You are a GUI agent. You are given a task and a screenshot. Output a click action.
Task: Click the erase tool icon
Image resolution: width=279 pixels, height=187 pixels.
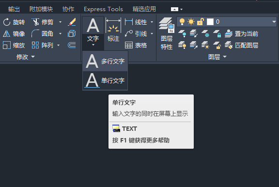tap(72, 22)
